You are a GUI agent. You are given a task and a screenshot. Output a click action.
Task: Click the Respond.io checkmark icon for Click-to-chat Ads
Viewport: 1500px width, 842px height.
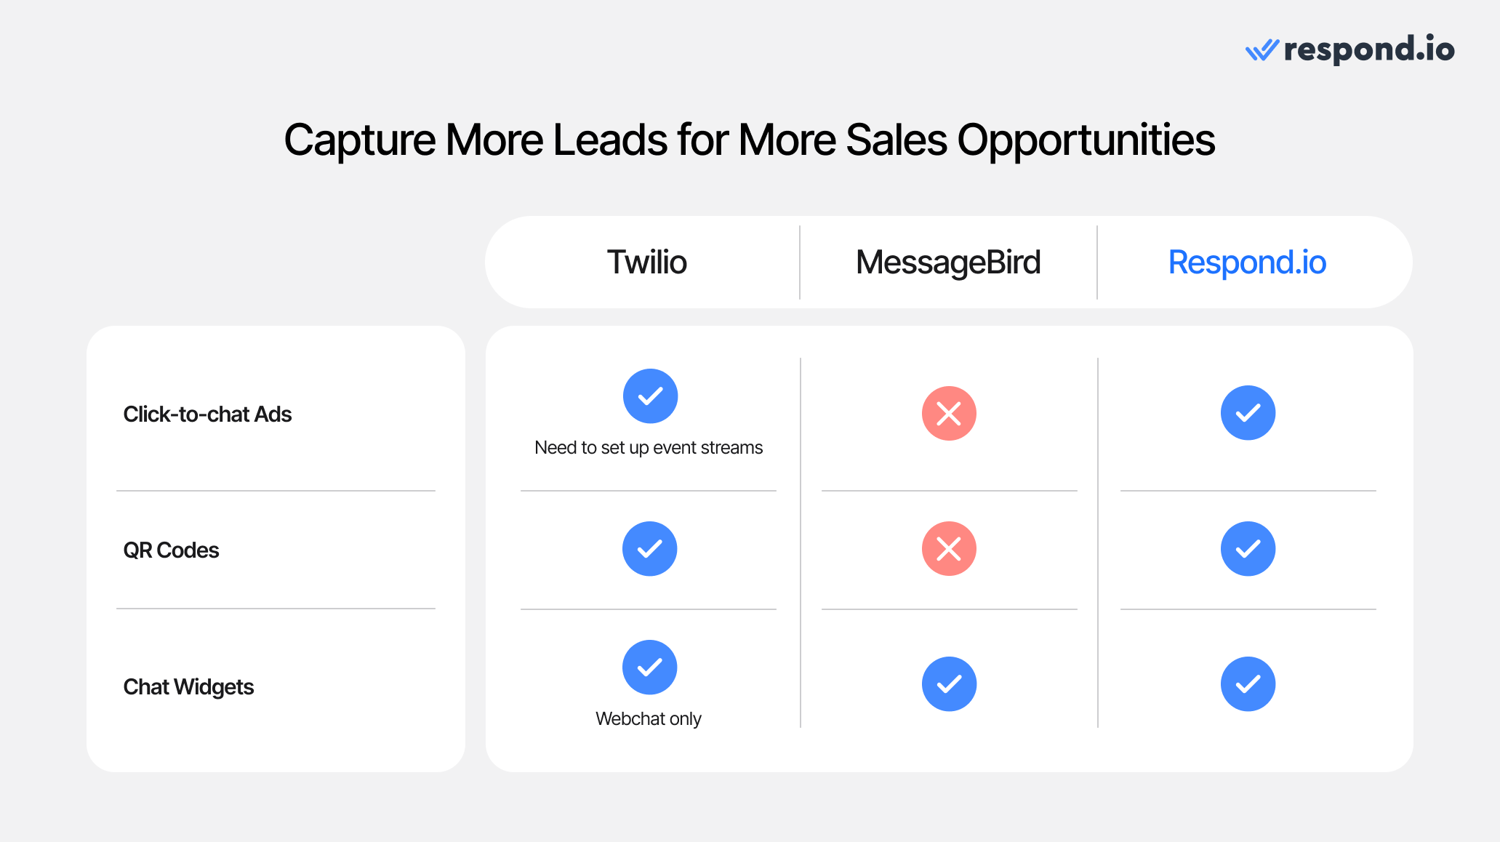tap(1248, 412)
